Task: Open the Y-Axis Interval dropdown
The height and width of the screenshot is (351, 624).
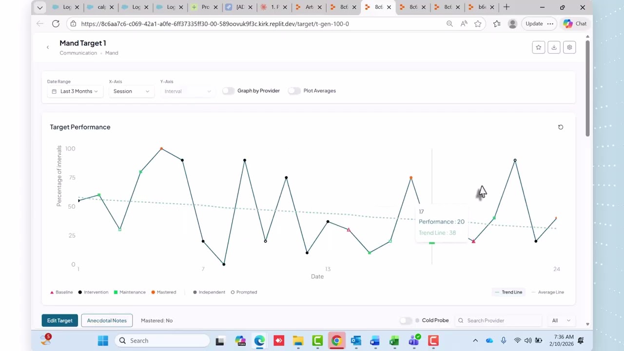Action: 188,91
